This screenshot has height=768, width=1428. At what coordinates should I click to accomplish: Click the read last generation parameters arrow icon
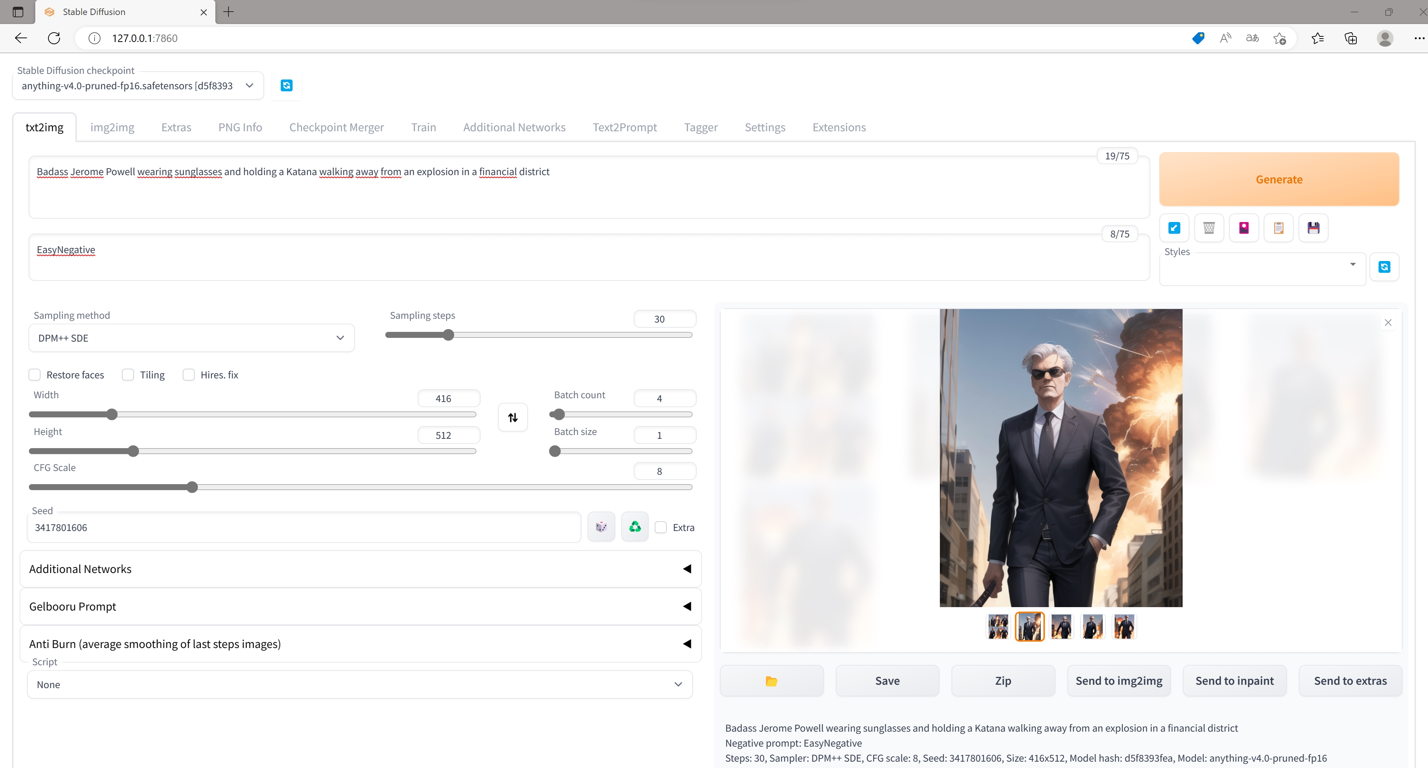tap(1174, 228)
